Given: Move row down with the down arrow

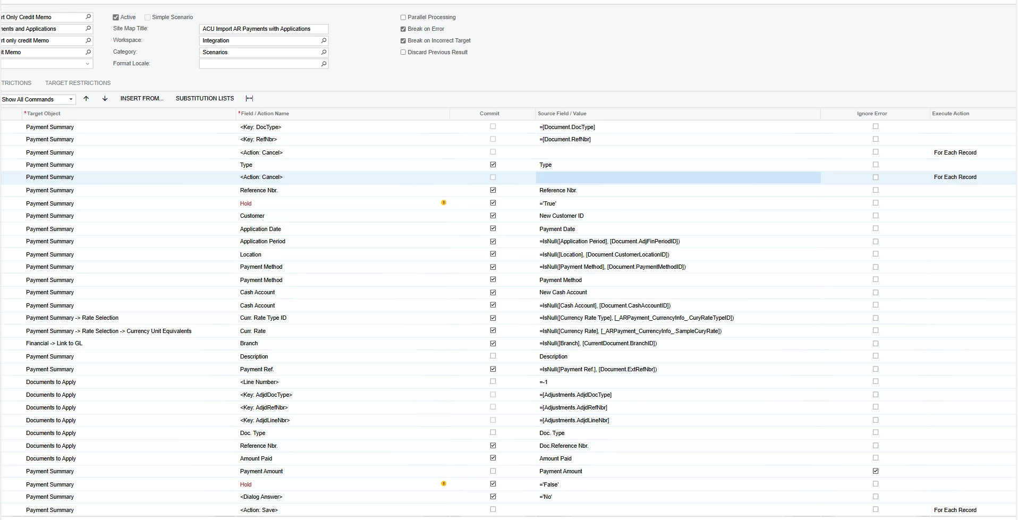Looking at the screenshot, I should pos(105,98).
